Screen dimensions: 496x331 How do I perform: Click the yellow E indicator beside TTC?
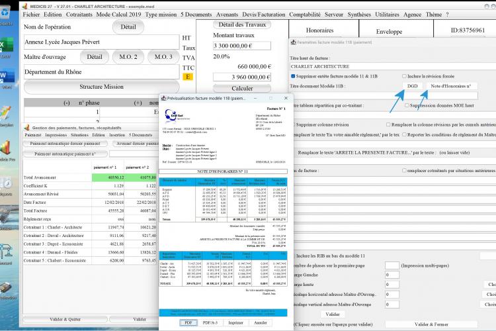pyautogui.click(x=188, y=76)
